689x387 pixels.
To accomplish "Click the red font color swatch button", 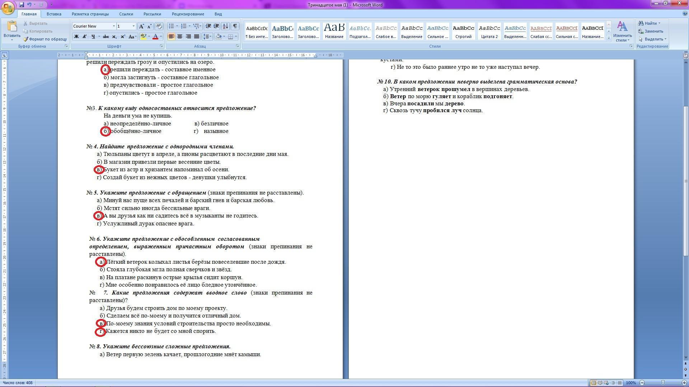I will click(155, 37).
